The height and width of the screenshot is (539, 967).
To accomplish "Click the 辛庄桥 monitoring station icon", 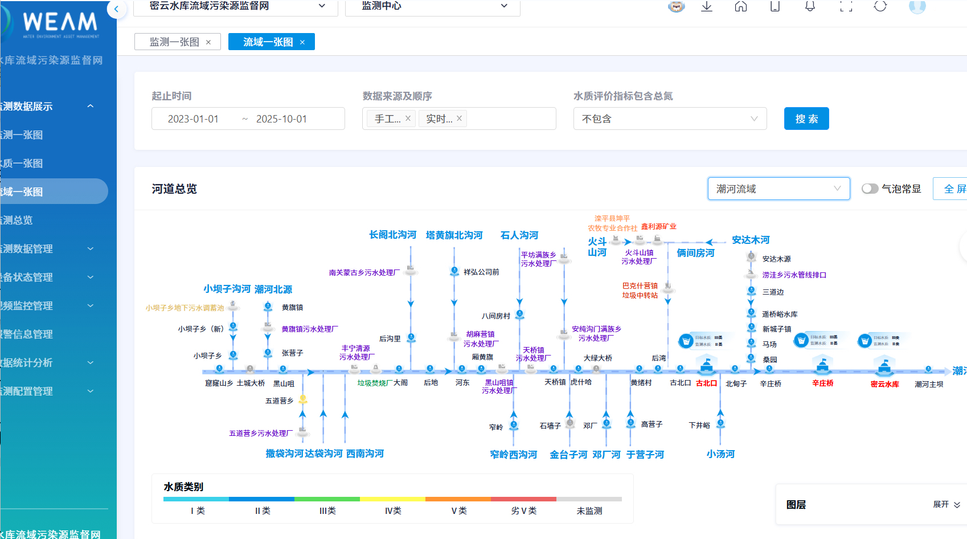I will [822, 365].
